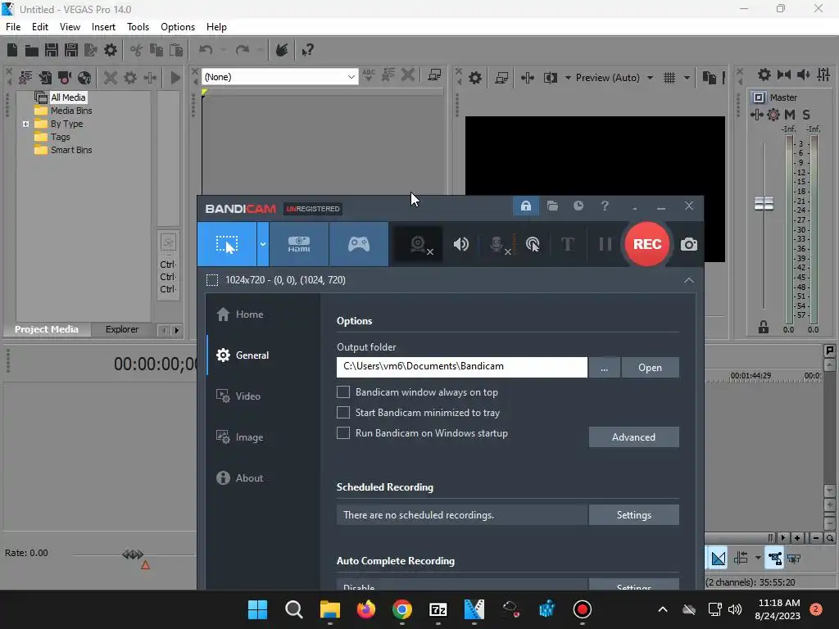The width and height of the screenshot is (839, 629).
Task: Open Bandicam help question mark icon
Action: (x=605, y=206)
